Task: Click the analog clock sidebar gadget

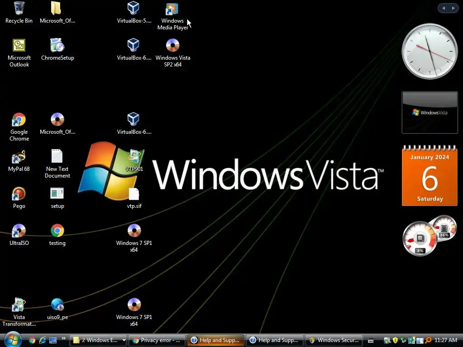Action: coord(430,51)
